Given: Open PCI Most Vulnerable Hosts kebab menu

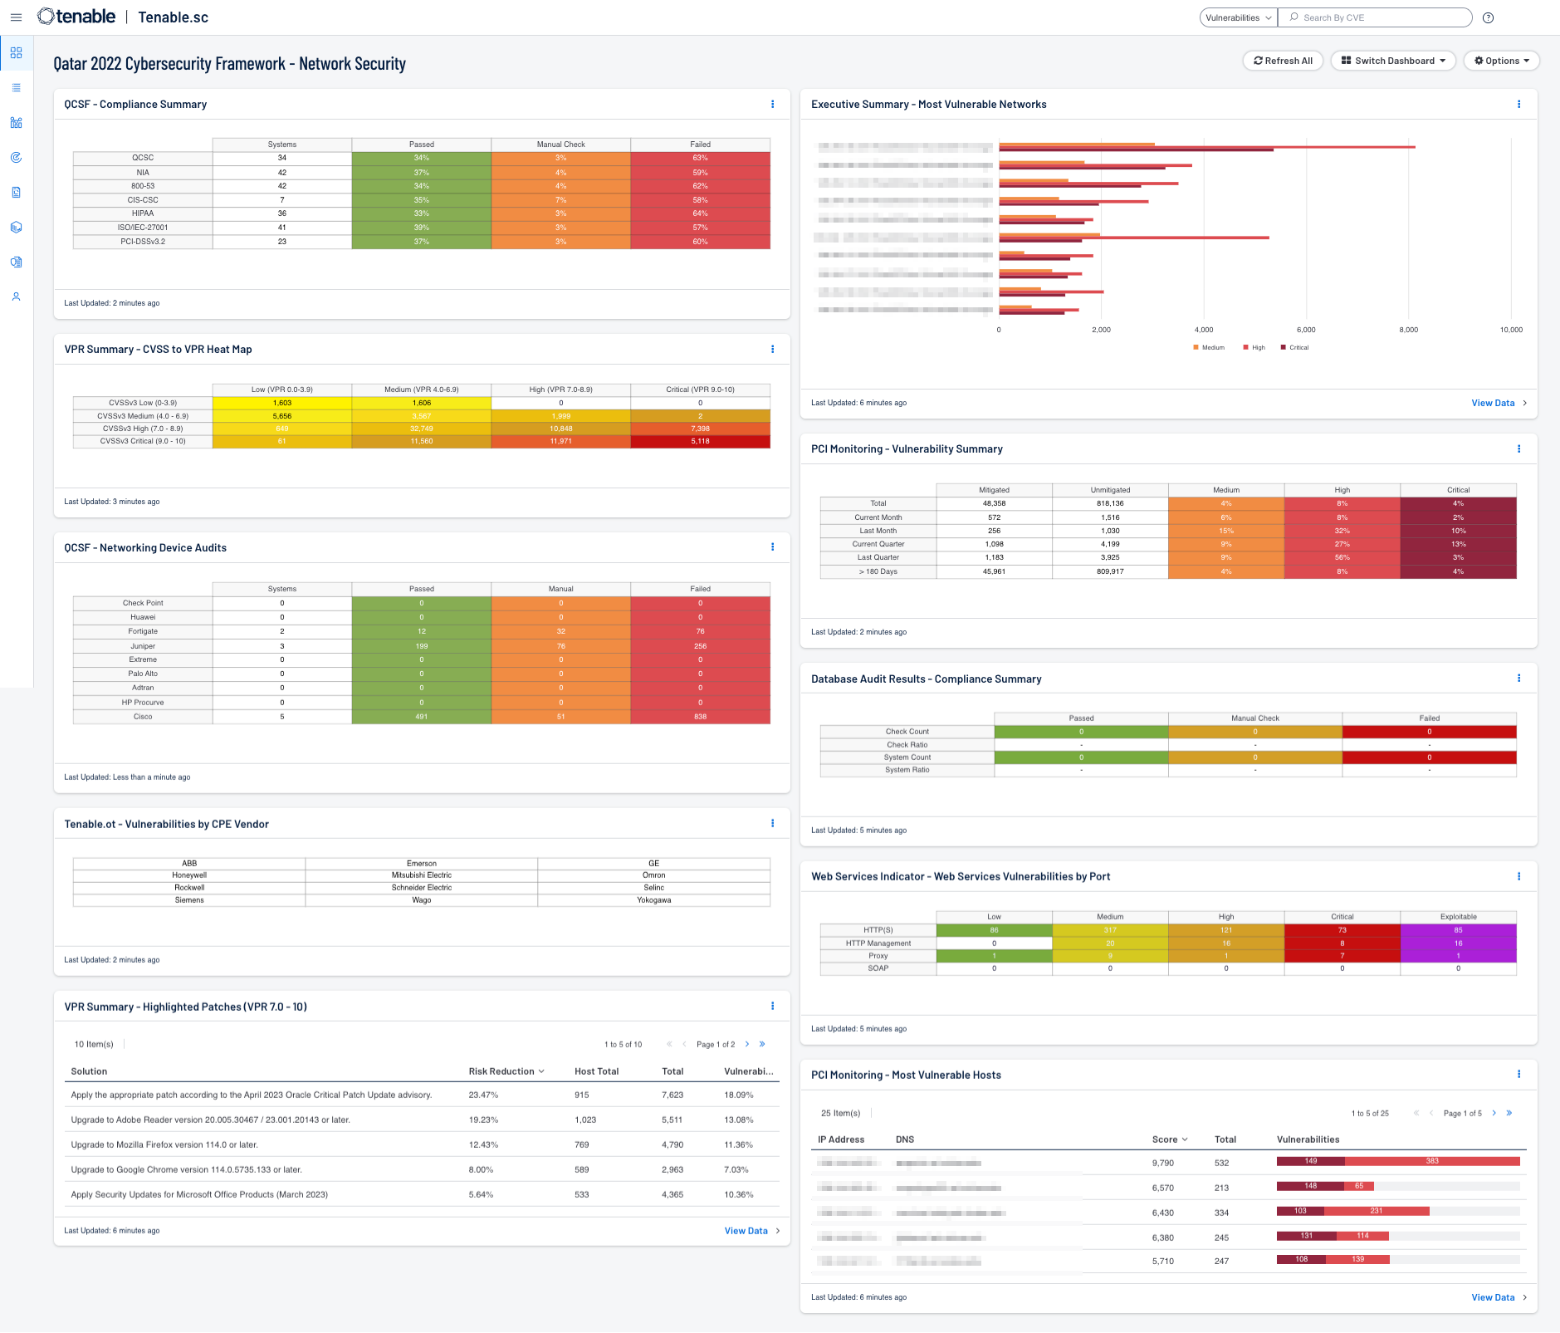Looking at the screenshot, I should pos(1518,1075).
